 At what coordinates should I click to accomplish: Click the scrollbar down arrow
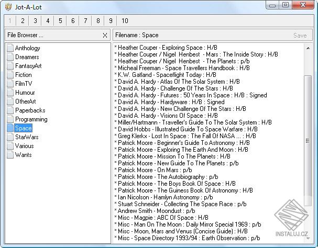click(308, 239)
